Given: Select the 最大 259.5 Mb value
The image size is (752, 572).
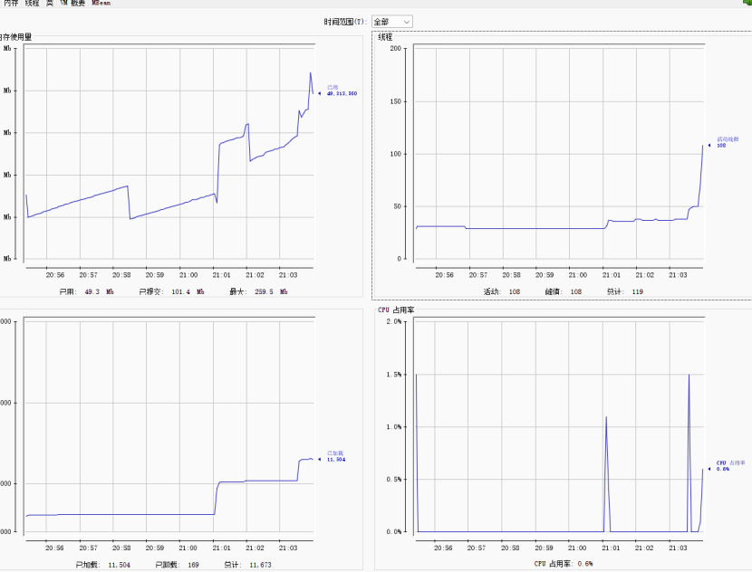Looking at the screenshot, I should [258, 291].
